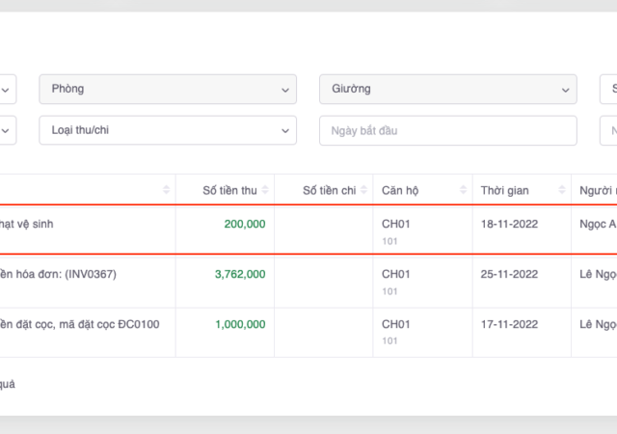Click the sort arrows in Thời gian header
Viewport: 617px width, 434px height.
coord(562,190)
